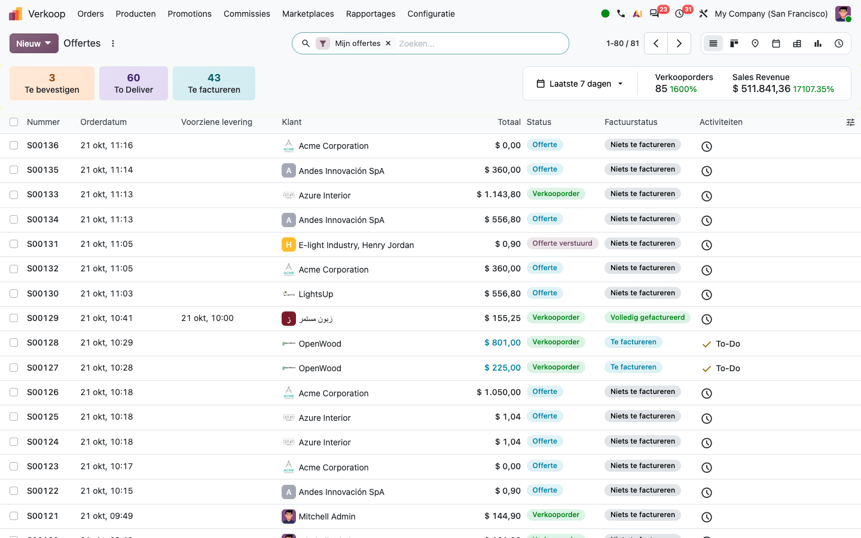The image size is (861, 538).
Task: Switch to kanban view
Action: pyautogui.click(x=734, y=44)
